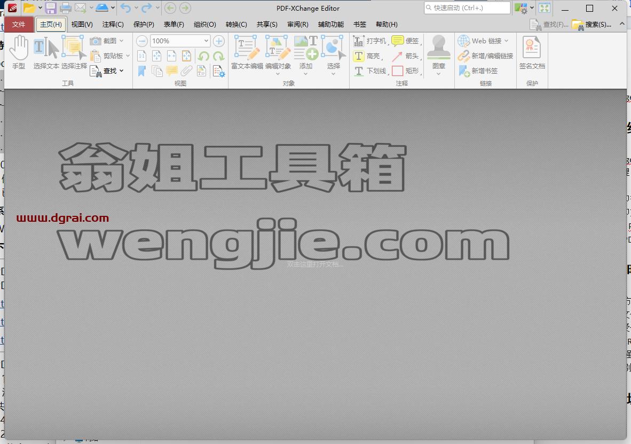Expand the Find (查找) dropdown in Tools group
The width and height of the screenshot is (631, 444).
click(121, 71)
